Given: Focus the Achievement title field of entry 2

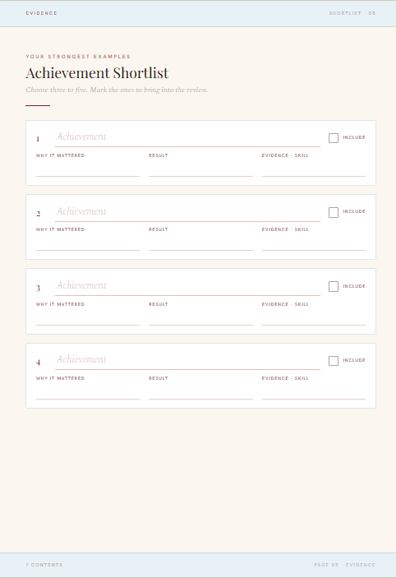Looking at the screenshot, I should pos(187,212).
